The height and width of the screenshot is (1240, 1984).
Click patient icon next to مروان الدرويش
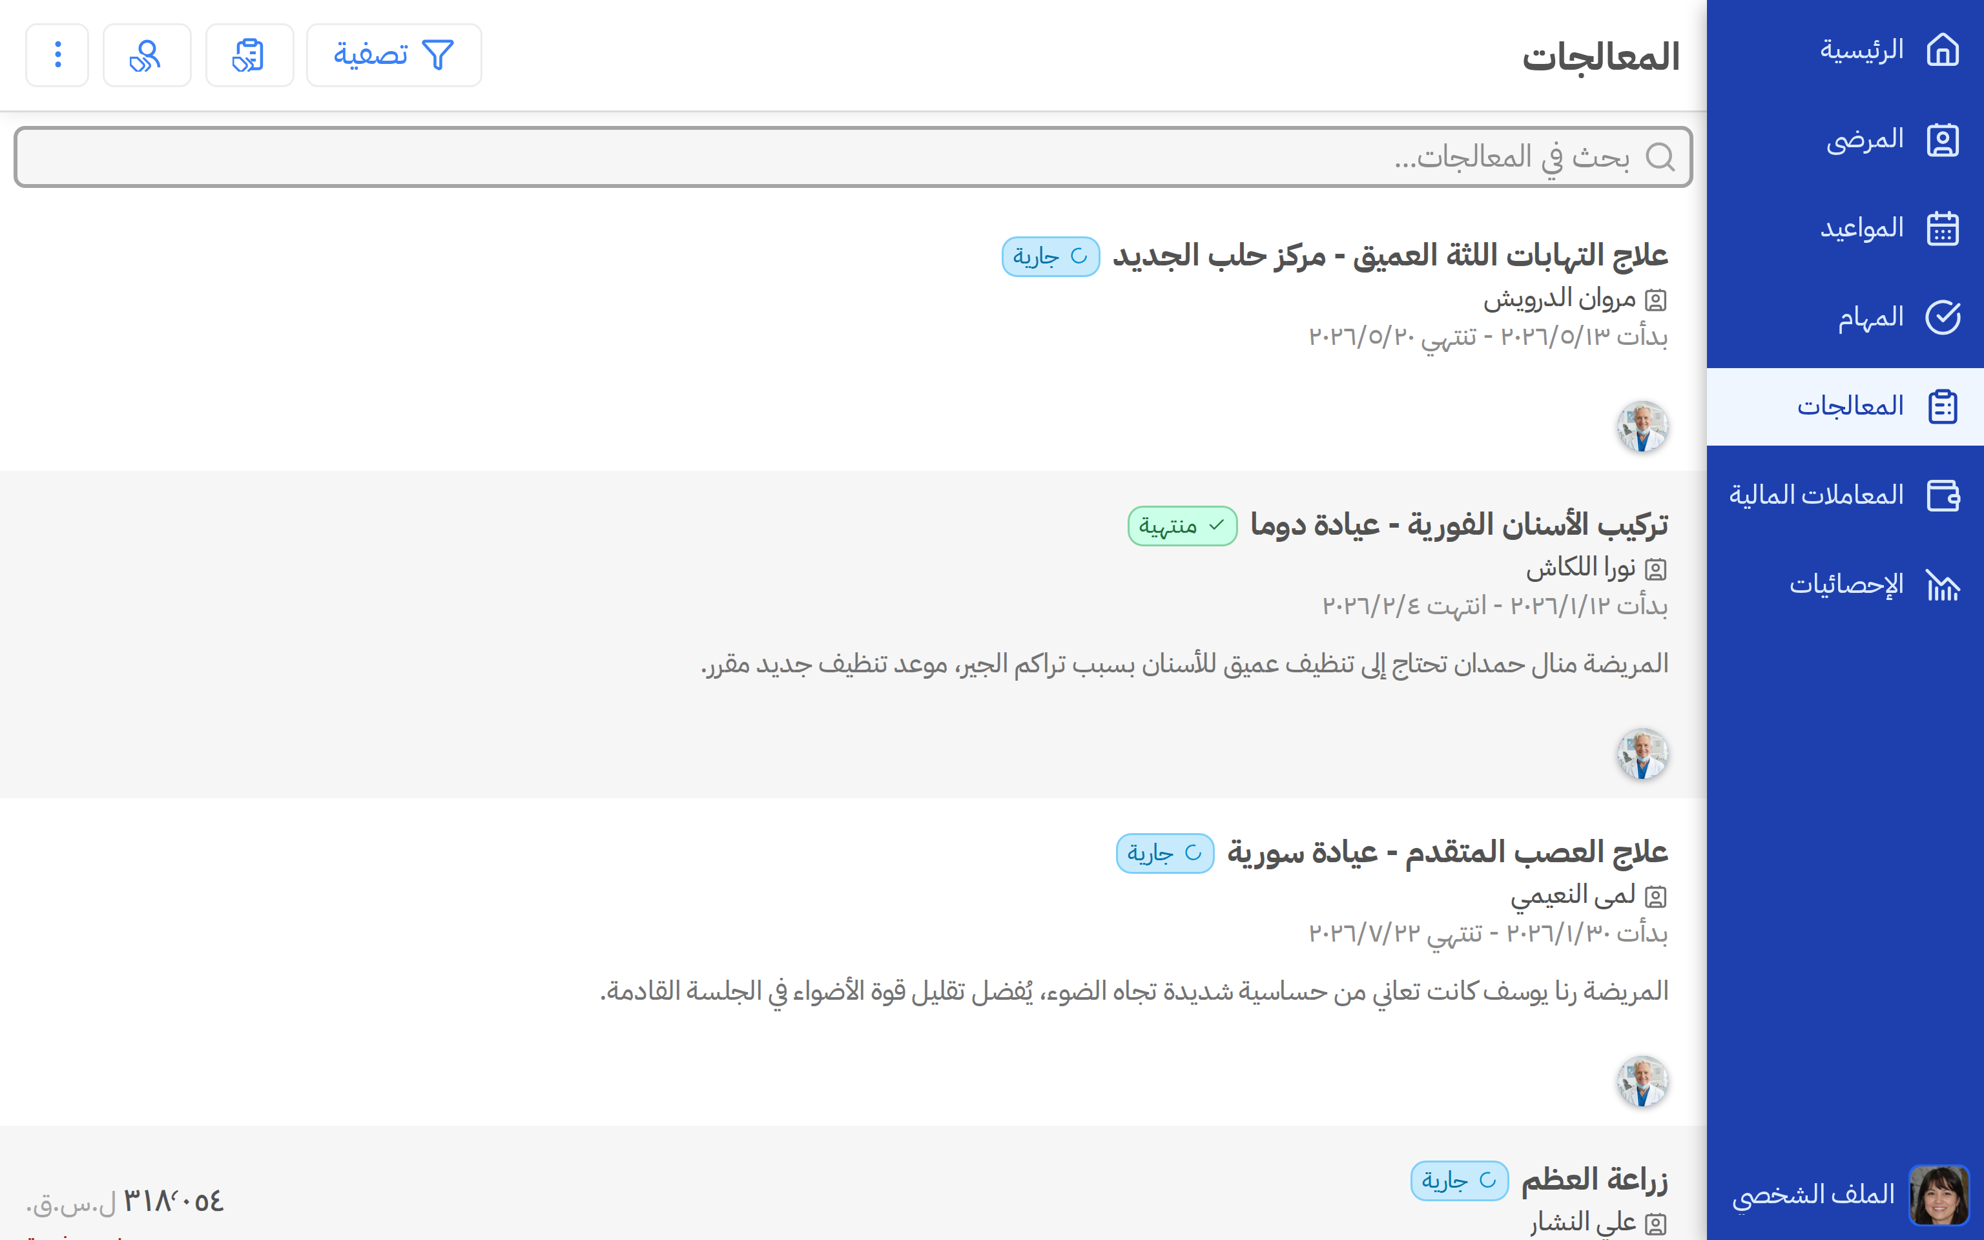[1655, 300]
